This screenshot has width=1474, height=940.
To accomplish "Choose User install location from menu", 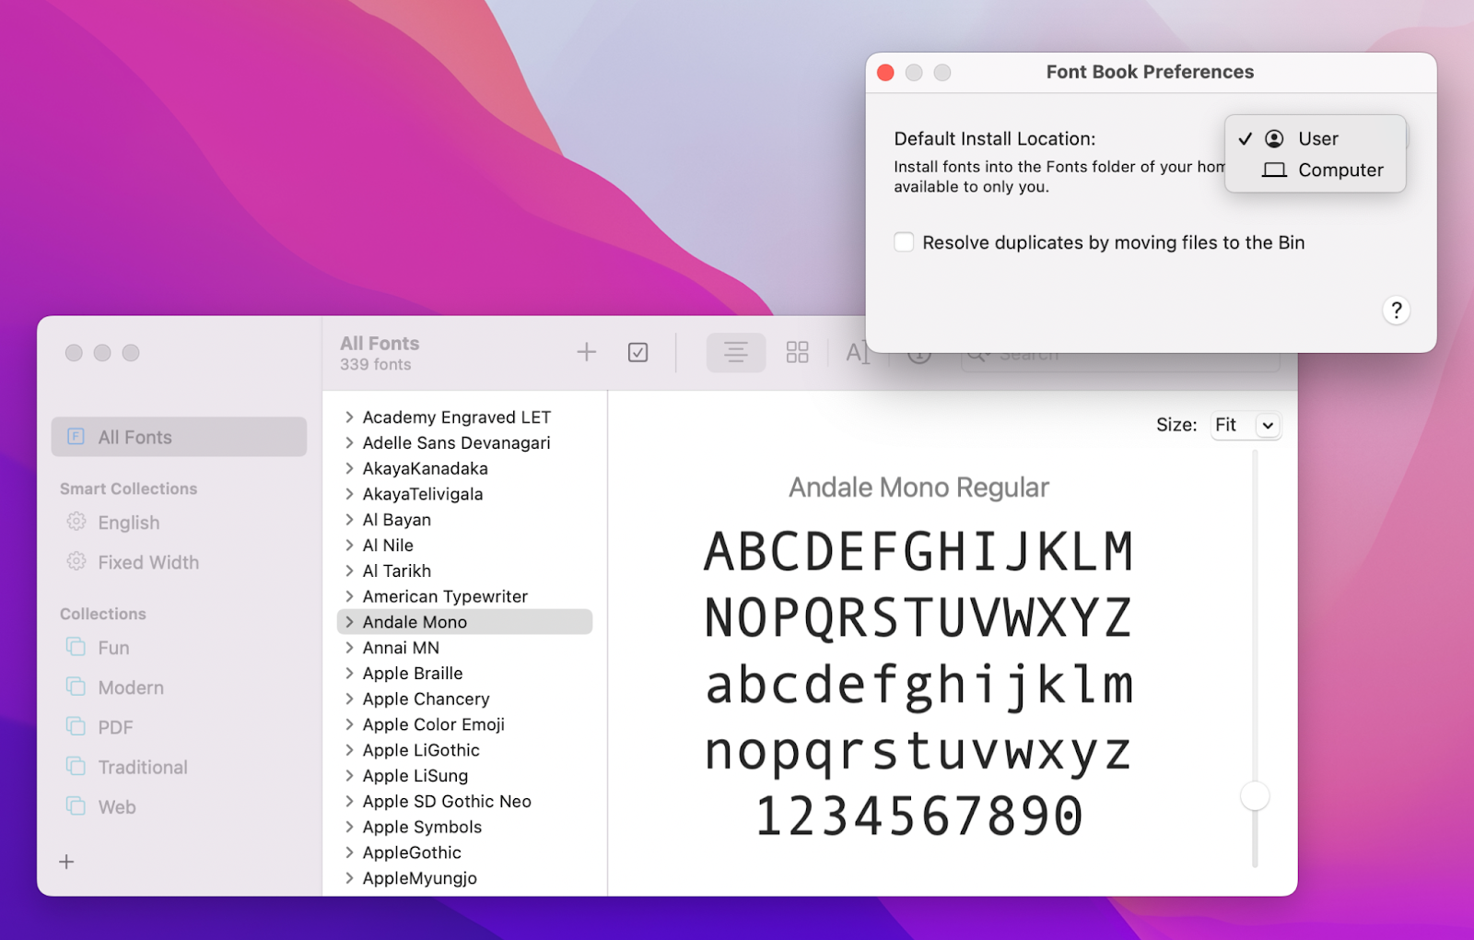I will (1315, 138).
